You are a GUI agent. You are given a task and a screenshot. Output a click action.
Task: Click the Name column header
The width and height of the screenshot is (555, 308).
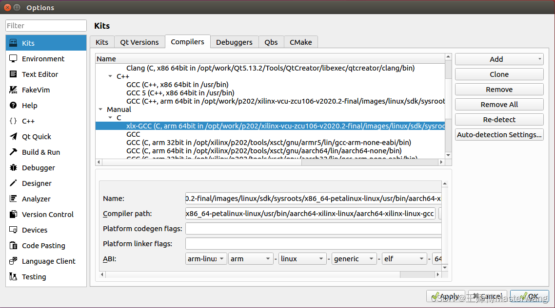pyautogui.click(x=270, y=59)
